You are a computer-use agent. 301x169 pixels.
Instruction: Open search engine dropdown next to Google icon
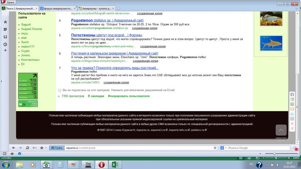point(226,148)
